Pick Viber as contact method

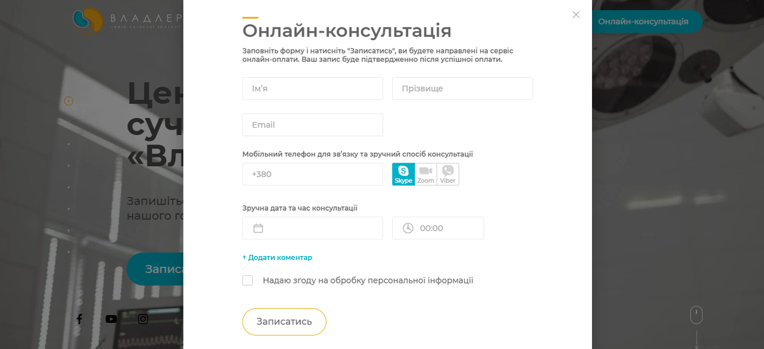point(448,174)
